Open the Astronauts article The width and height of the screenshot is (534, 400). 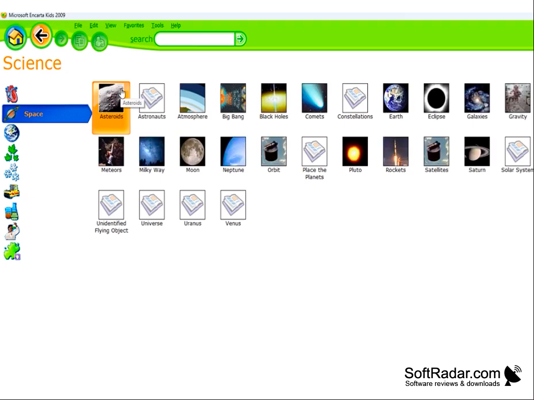click(152, 101)
